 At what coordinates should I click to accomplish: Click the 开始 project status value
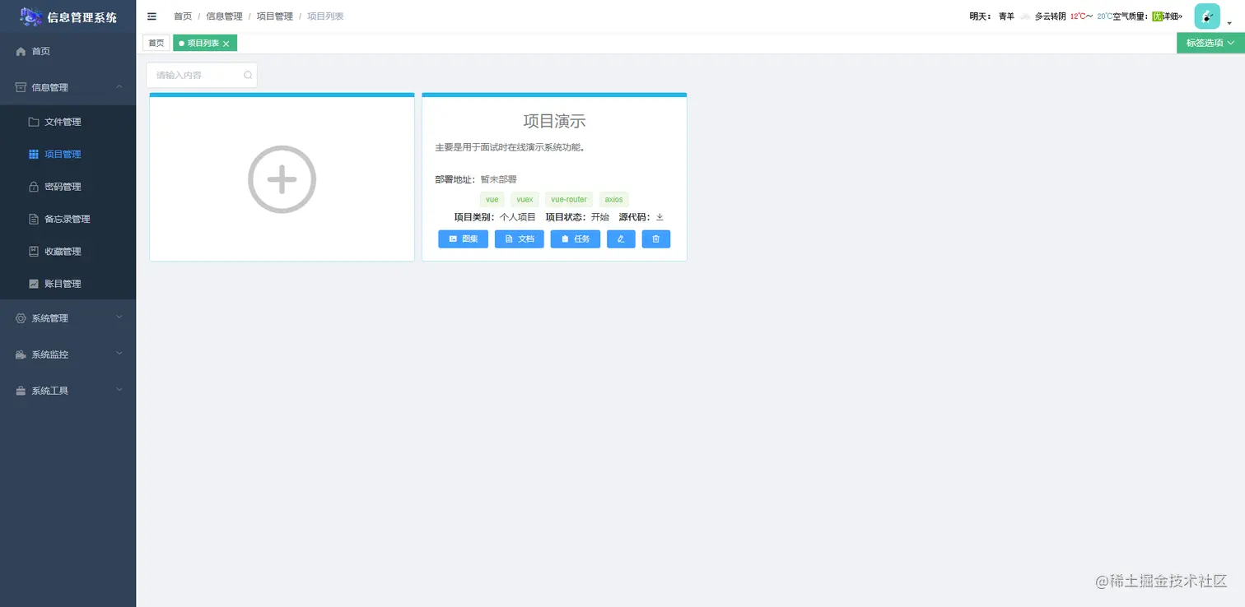click(600, 217)
